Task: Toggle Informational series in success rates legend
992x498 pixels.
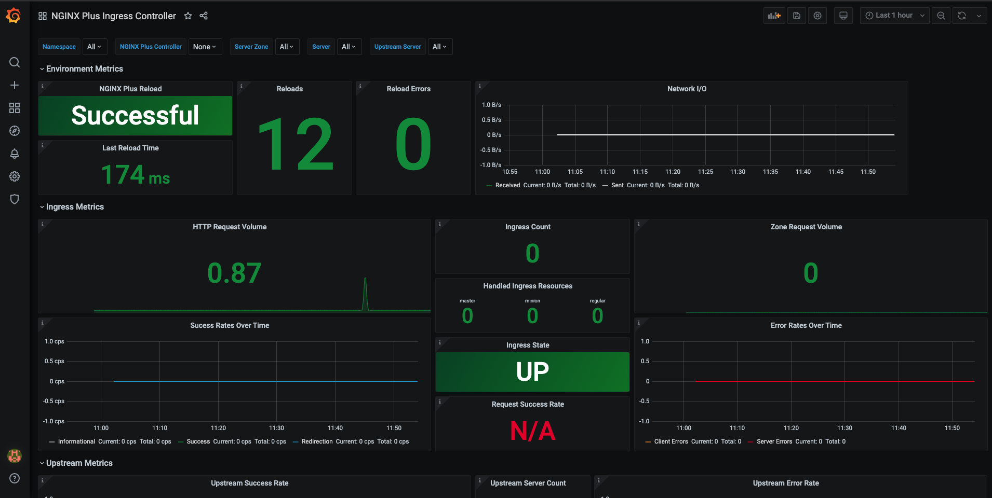Action: click(x=76, y=441)
